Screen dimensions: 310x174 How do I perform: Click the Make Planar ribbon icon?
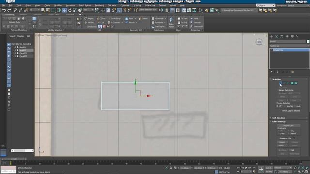click(171, 22)
